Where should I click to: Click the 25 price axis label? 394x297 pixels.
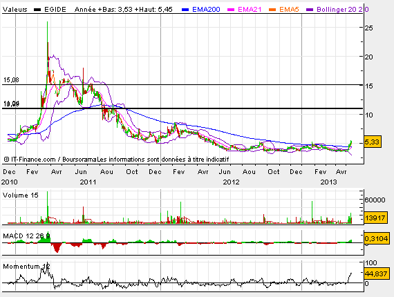[369, 28]
